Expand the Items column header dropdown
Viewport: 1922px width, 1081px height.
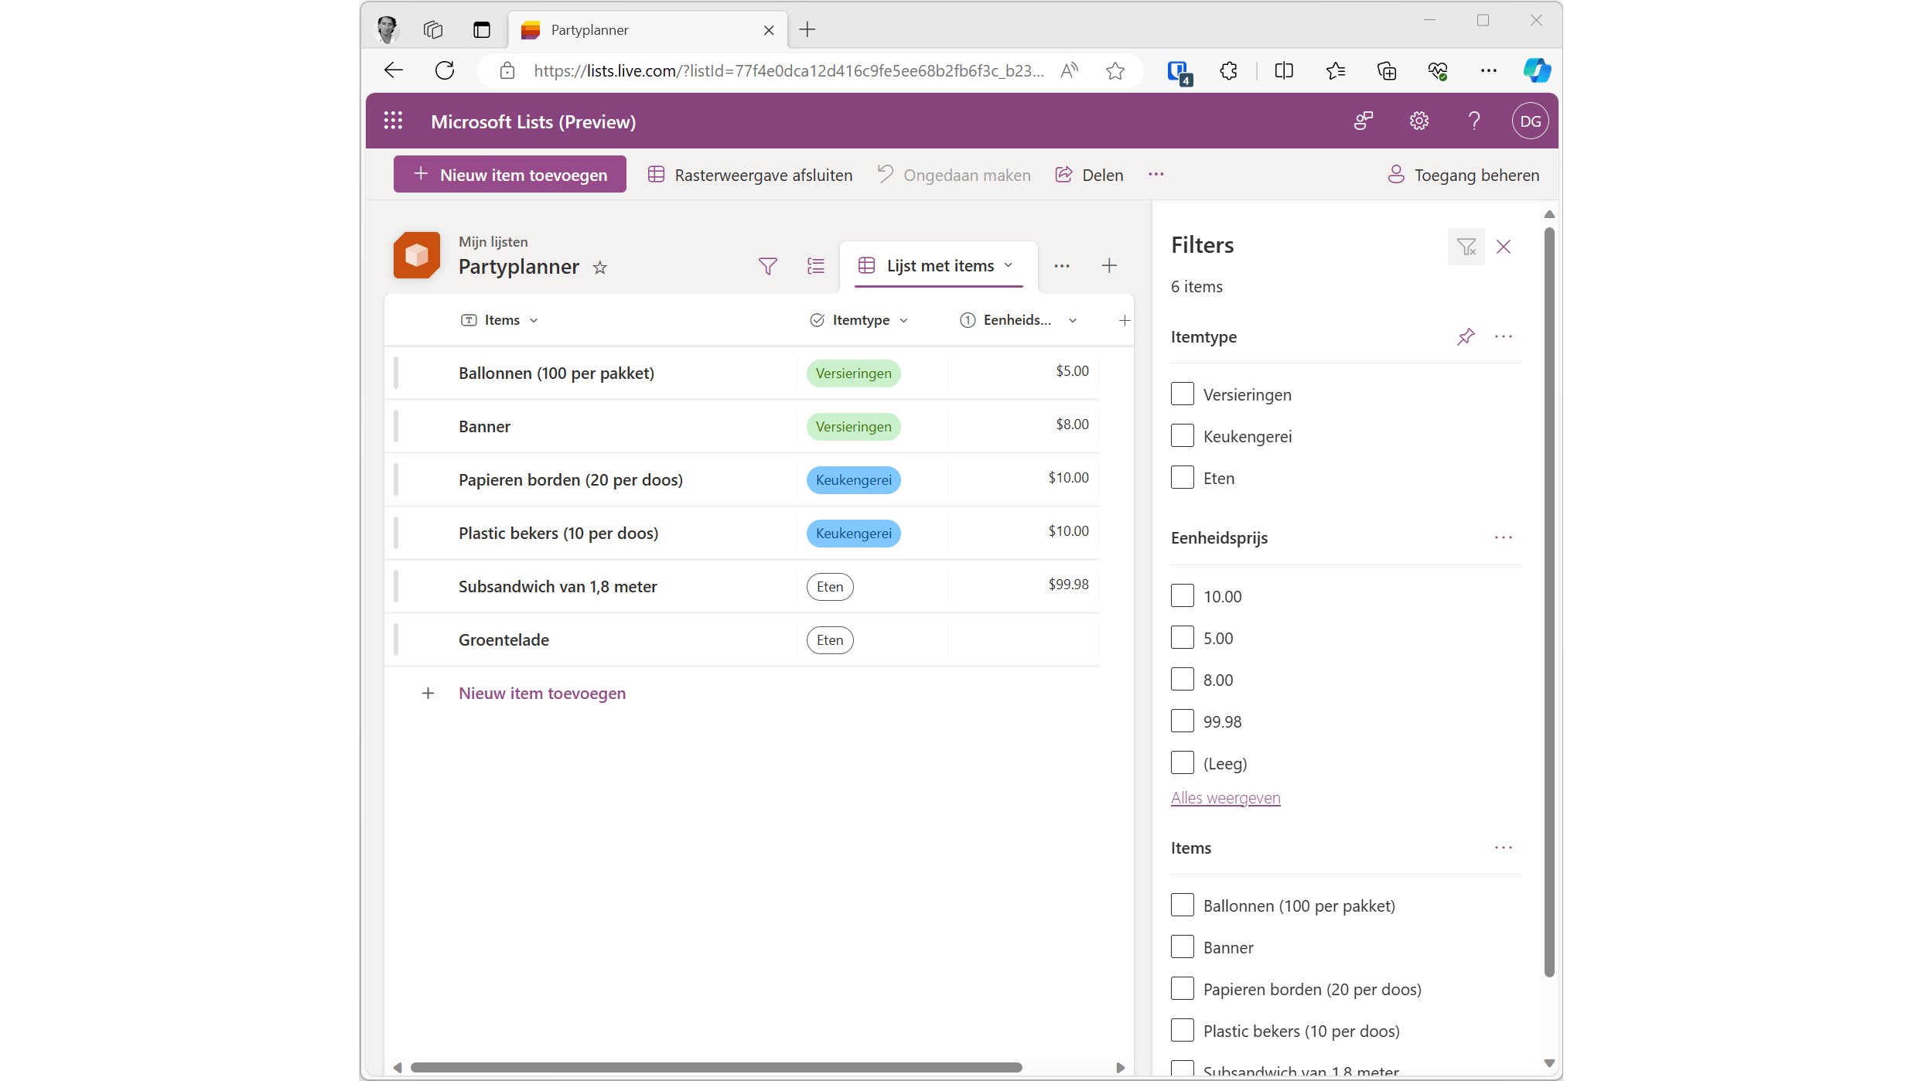534,320
